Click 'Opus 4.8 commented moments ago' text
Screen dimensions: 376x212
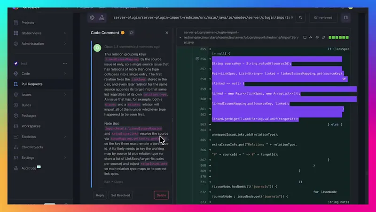point(132,47)
